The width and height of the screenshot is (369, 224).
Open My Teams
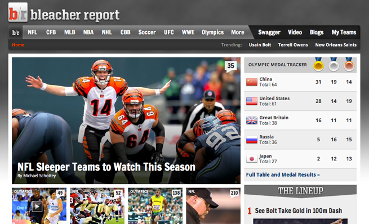coord(344,32)
